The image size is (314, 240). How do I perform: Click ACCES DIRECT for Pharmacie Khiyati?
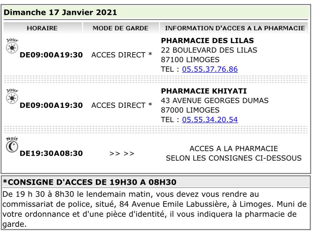click(122, 105)
